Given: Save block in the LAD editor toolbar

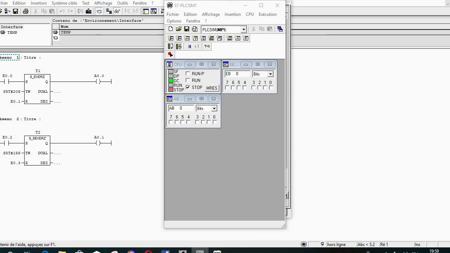Looking at the screenshot, I should click(15, 11).
